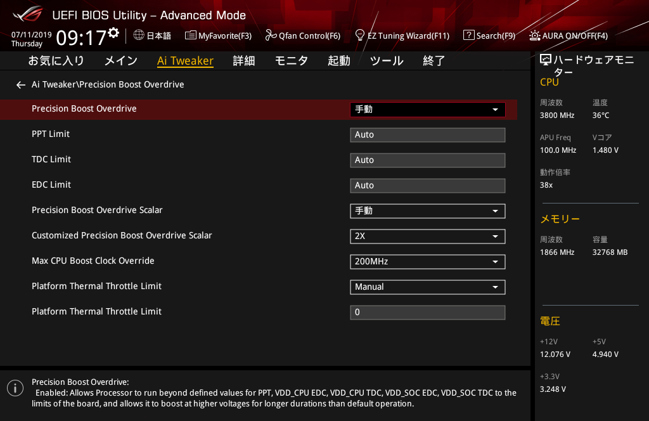This screenshot has height=421, width=649.
Task: Launch EZ Tuning Wizard(F11)
Action: click(x=402, y=36)
